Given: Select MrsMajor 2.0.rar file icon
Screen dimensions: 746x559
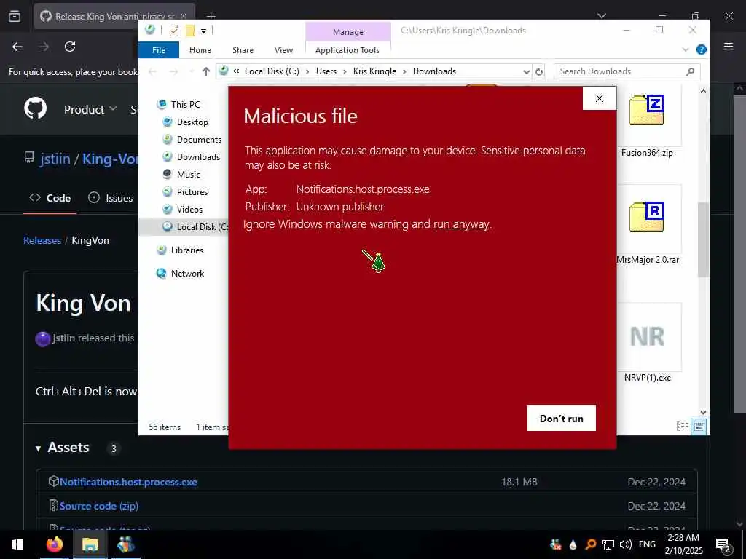Looking at the screenshot, I should [647, 218].
